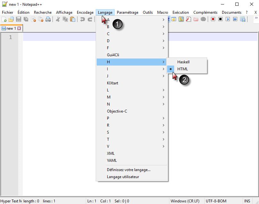
Task: Select the new 1 document tab
Action: click(11, 28)
